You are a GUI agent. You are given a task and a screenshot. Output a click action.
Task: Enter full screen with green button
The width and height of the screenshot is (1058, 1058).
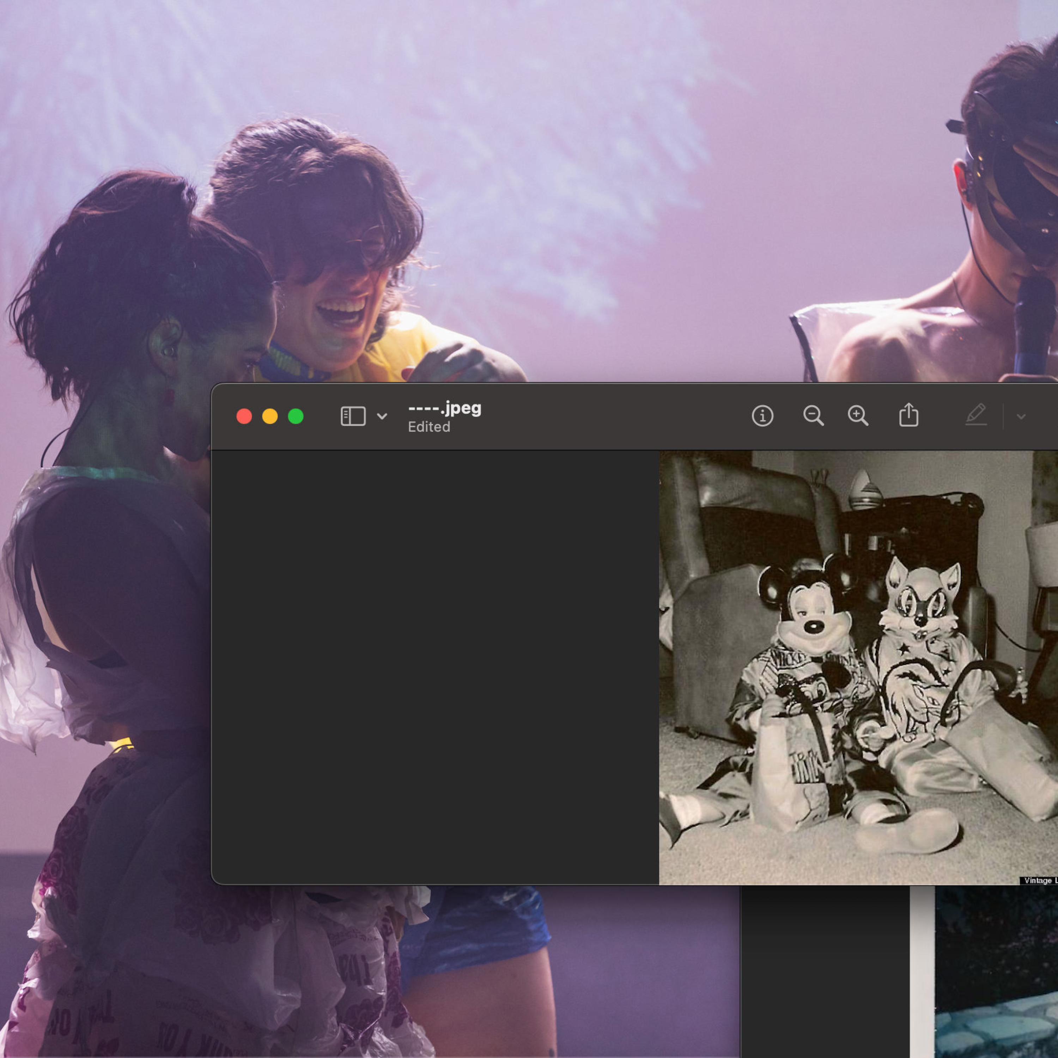point(296,417)
